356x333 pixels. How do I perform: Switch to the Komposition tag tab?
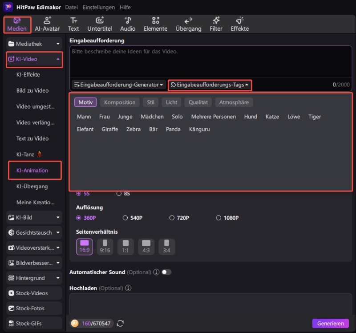pyautogui.click(x=120, y=102)
